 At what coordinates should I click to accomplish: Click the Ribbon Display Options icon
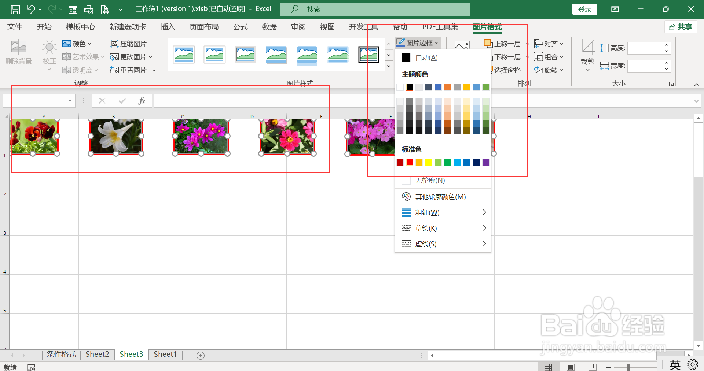tap(615, 10)
